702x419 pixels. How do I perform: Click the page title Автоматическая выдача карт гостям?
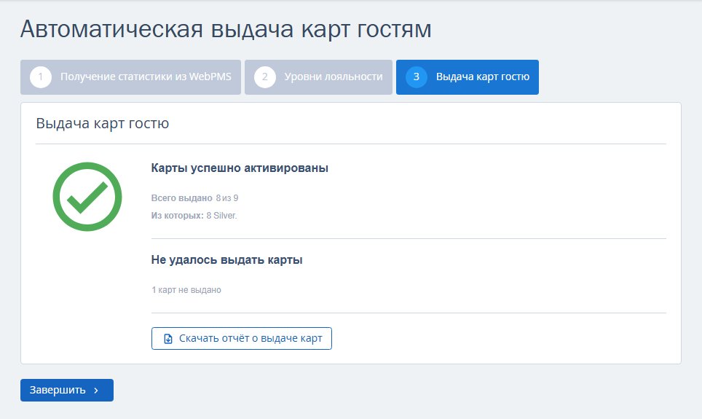pos(226,29)
